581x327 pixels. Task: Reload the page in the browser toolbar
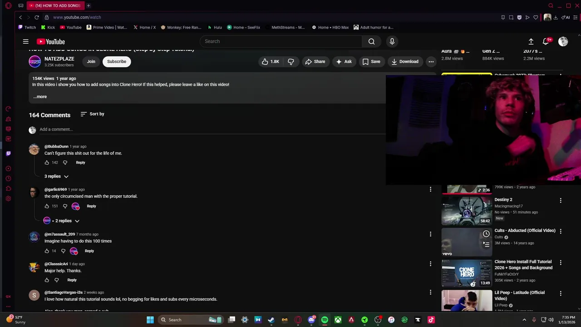pyautogui.click(x=37, y=17)
